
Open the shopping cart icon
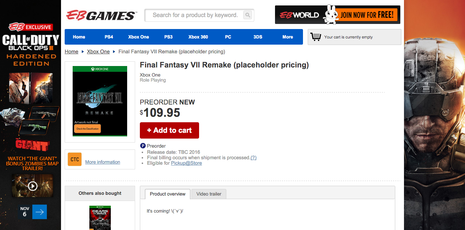(316, 37)
